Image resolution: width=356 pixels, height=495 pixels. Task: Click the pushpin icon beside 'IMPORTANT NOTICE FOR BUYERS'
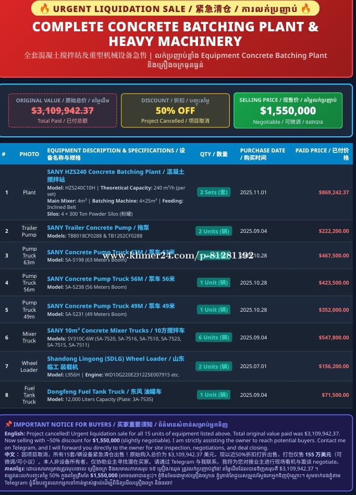(x=8, y=424)
